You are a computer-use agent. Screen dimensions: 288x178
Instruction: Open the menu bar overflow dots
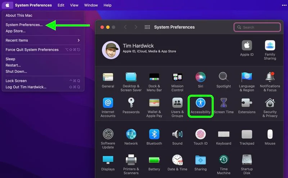[x=284, y=5]
